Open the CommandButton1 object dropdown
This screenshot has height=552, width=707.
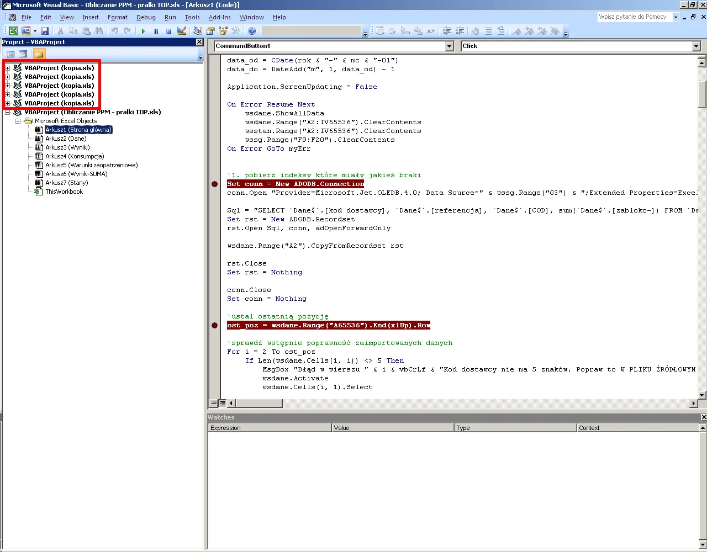click(x=449, y=46)
